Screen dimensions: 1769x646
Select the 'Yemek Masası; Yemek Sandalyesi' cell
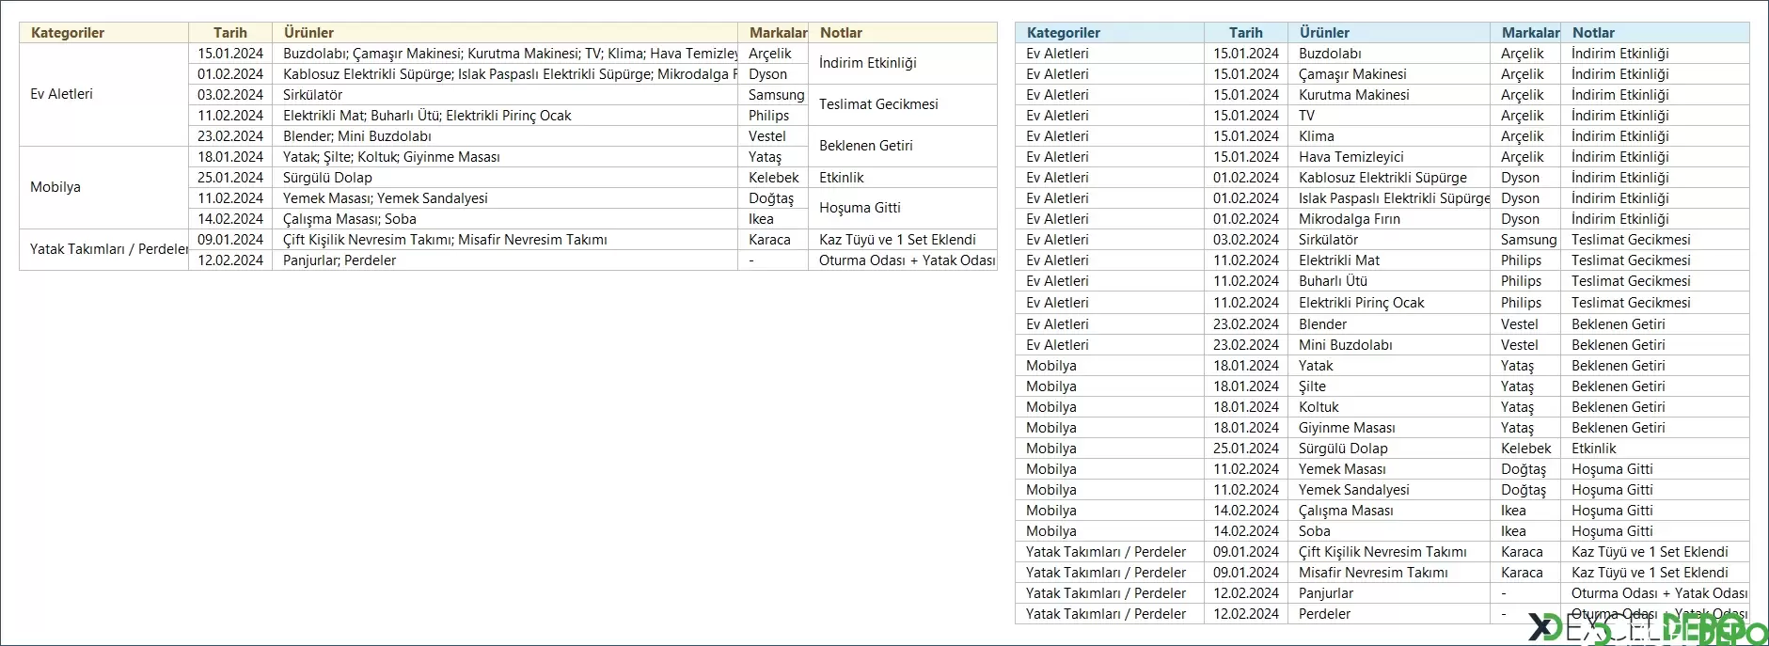[505, 198]
